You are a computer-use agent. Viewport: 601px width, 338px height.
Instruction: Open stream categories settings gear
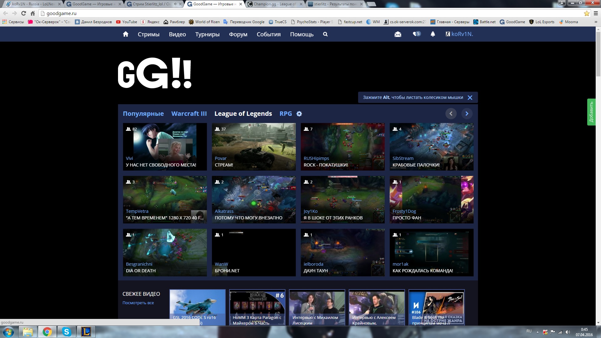point(299,114)
